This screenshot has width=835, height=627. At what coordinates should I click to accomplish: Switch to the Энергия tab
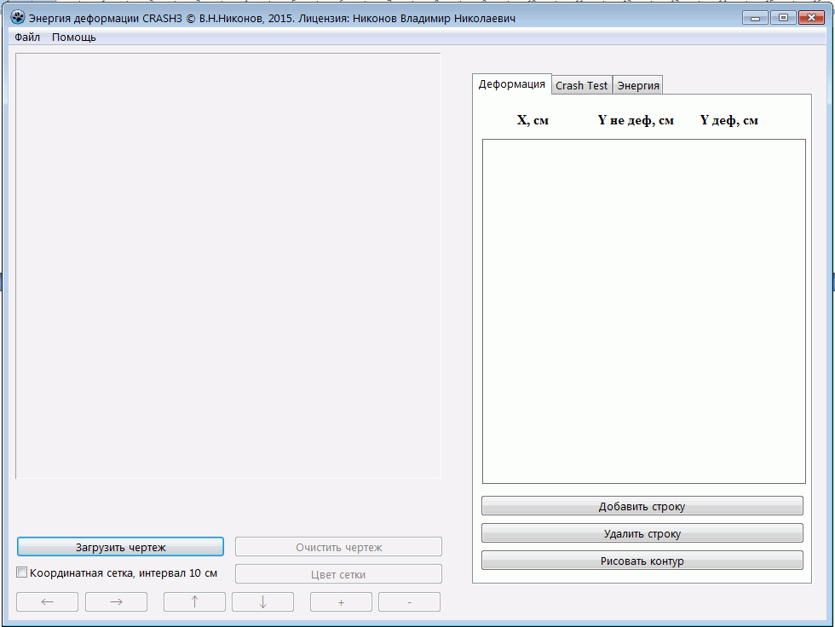click(638, 85)
